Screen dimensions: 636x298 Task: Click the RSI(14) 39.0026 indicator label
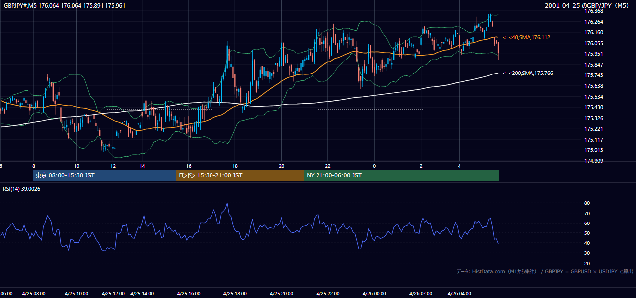[22, 188]
